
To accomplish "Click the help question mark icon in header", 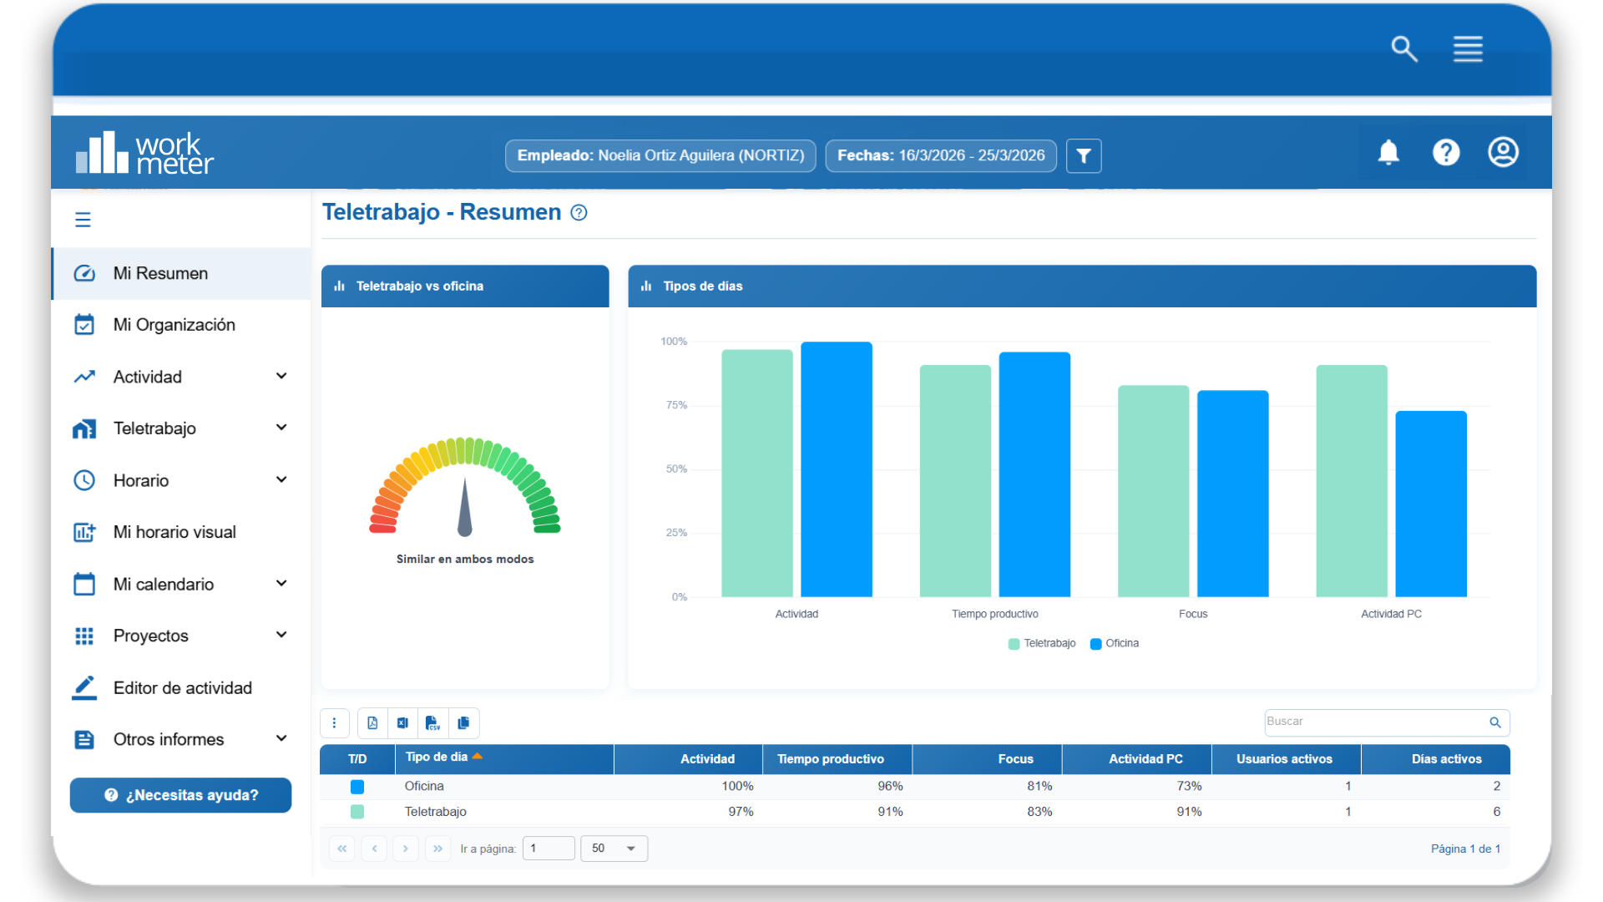I will point(1446,152).
